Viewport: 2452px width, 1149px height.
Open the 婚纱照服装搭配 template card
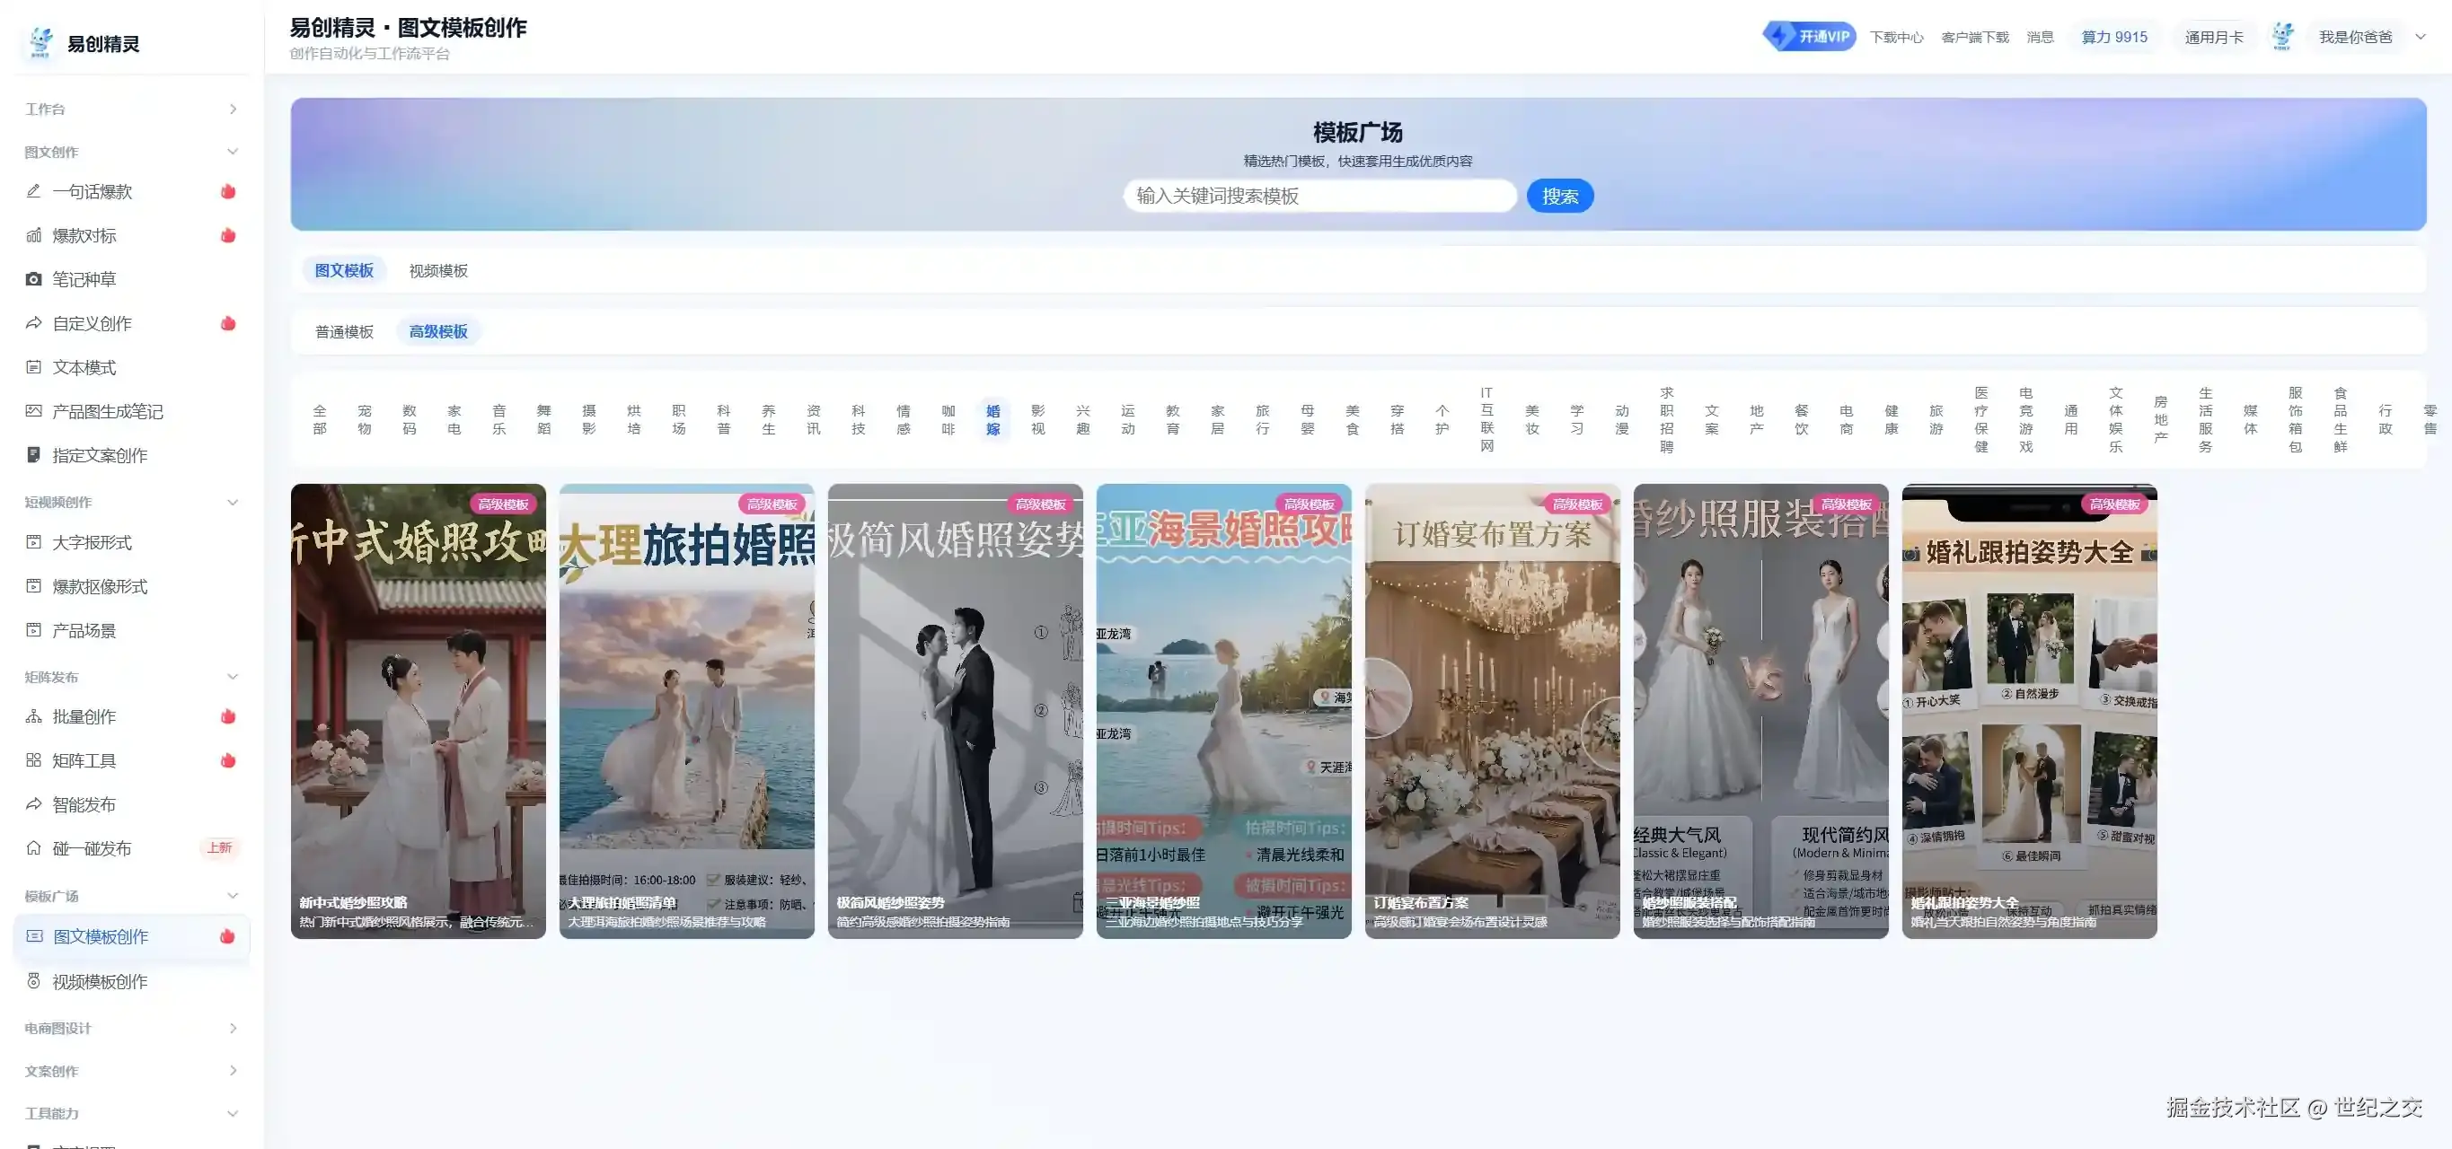pyautogui.click(x=1760, y=711)
